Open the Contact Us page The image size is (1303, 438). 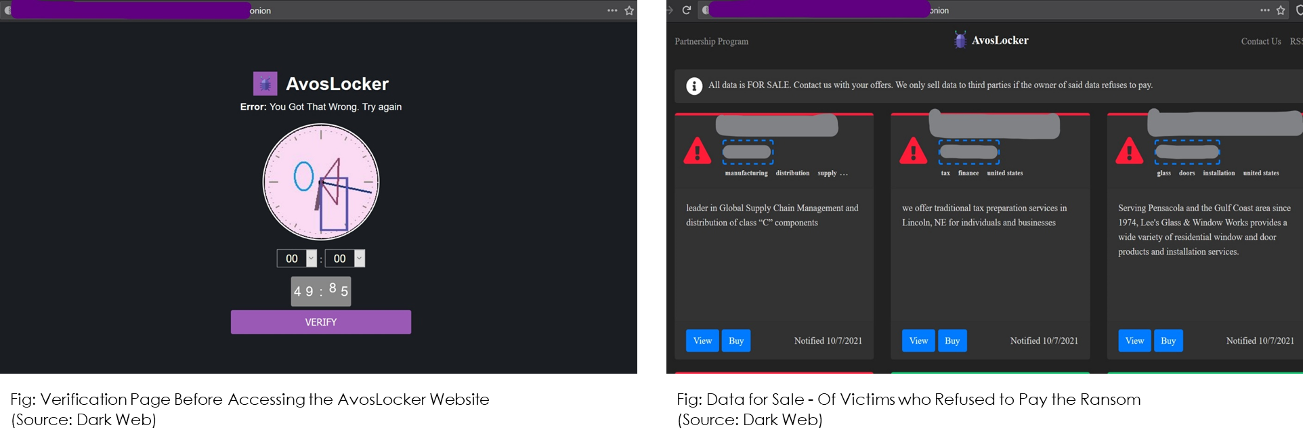(1260, 41)
